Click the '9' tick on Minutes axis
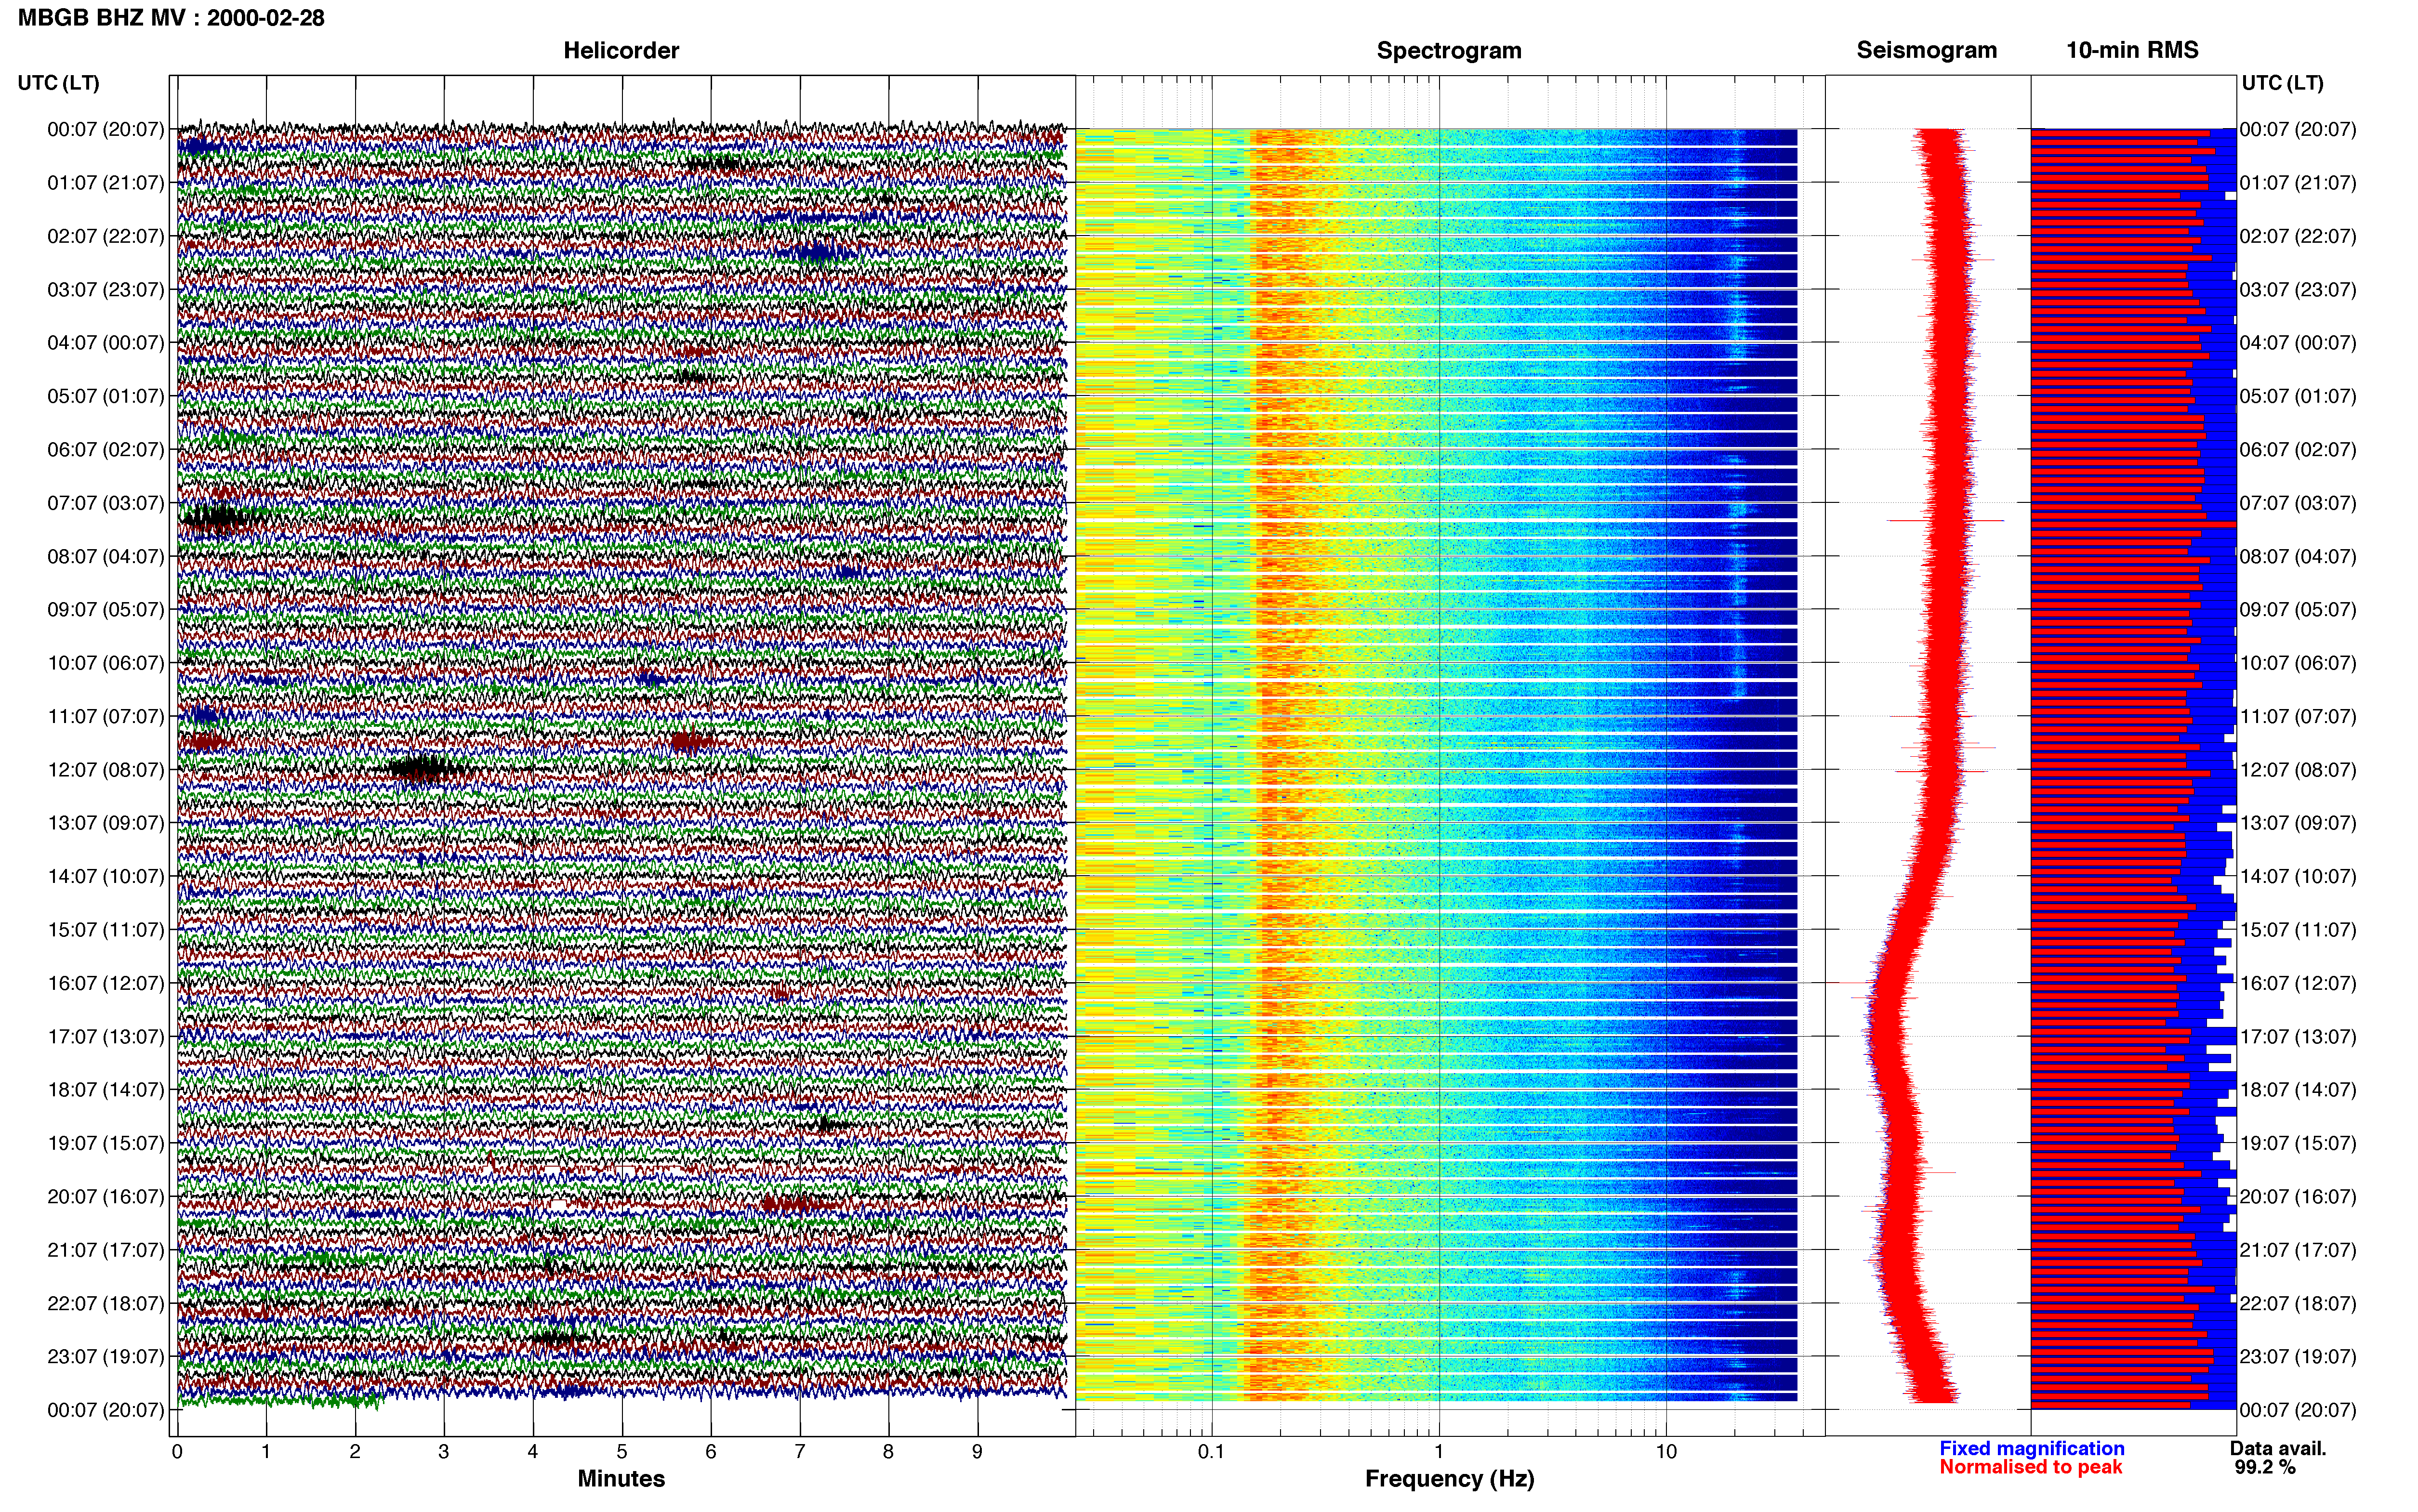The height and width of the screenshot is (1512, 2418). coord(977,1451)
